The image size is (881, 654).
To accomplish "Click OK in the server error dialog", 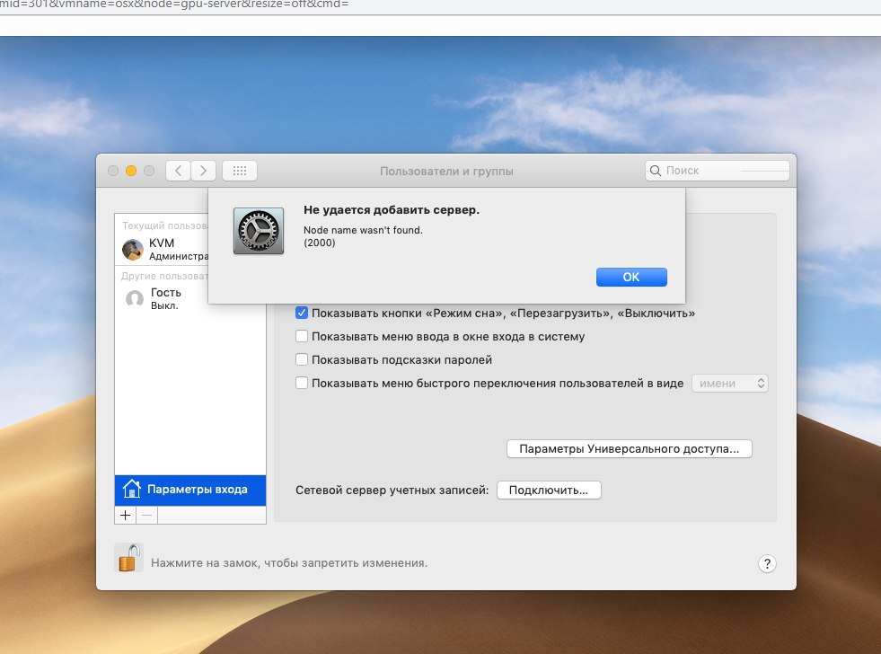I will 631,277.
